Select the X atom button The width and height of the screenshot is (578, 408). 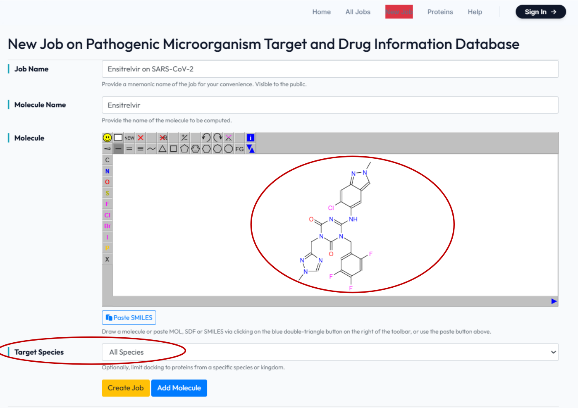pyautogui.click(x=107, y=259)
